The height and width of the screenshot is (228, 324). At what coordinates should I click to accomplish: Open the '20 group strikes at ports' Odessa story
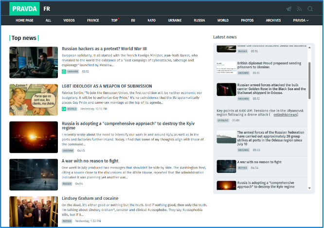point(270,138)
